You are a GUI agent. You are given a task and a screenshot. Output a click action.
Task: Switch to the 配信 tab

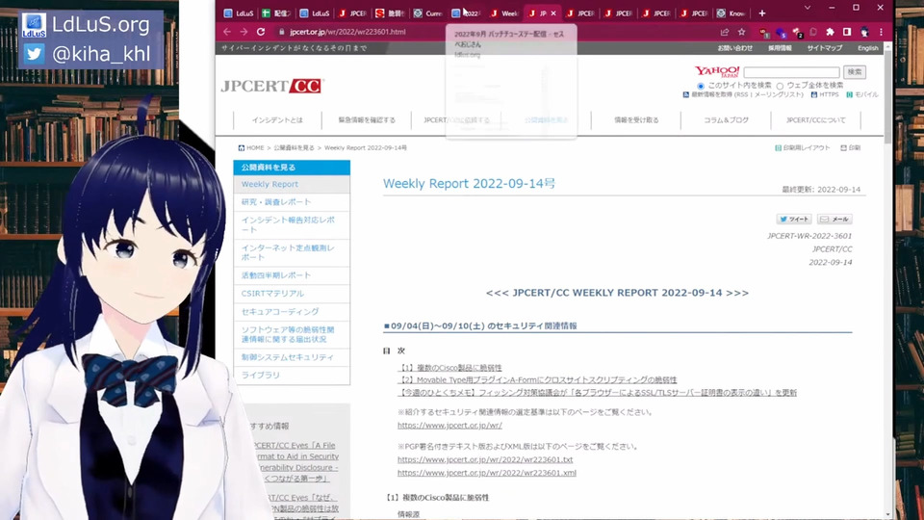(x=276, y=13)
